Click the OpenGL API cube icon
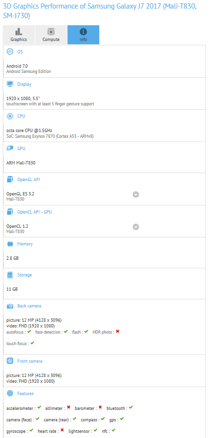Viewport: 209px width, 438px height. point(10,180)
